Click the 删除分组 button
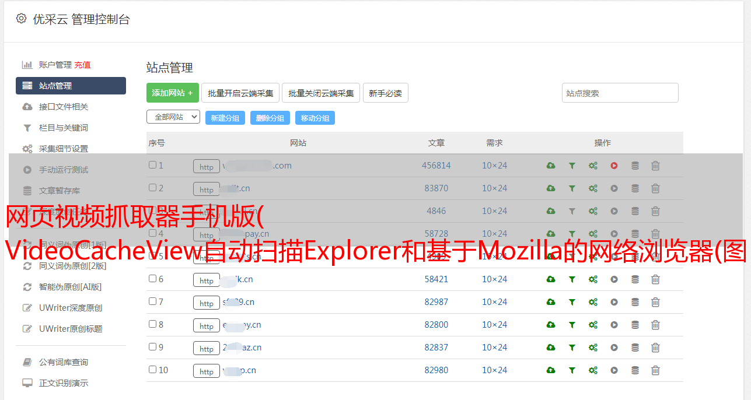 270,118
